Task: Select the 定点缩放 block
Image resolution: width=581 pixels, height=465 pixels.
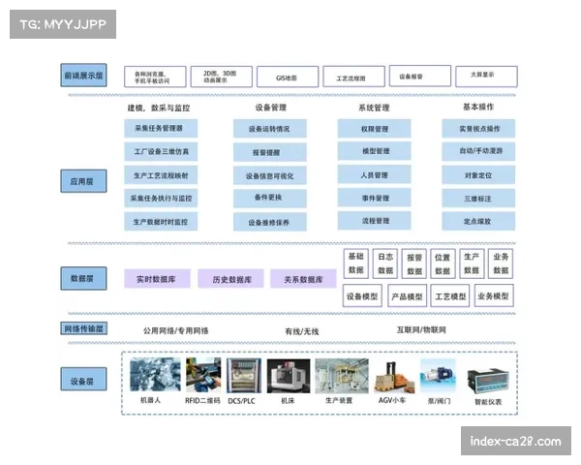Action: click(478, 222)
